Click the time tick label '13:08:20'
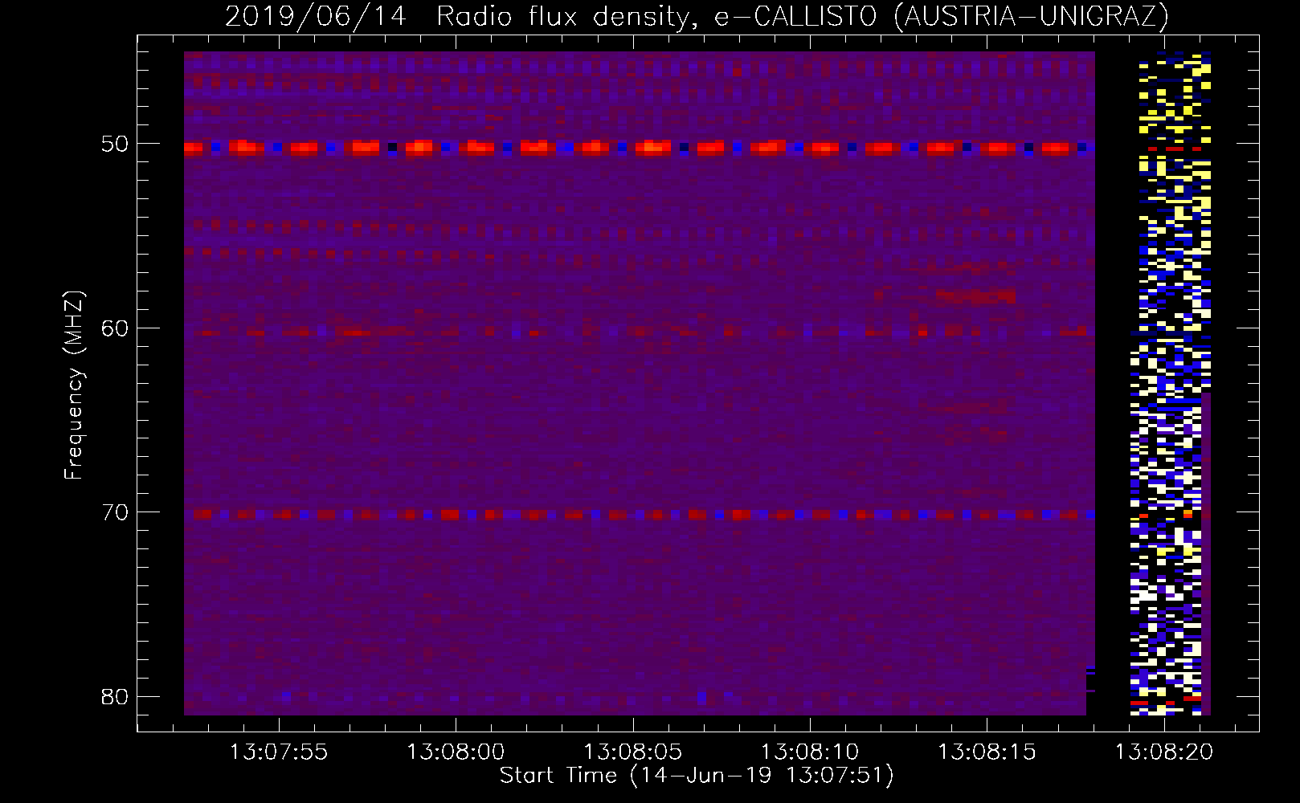 pyautogui.click(x=1163, y=752)
